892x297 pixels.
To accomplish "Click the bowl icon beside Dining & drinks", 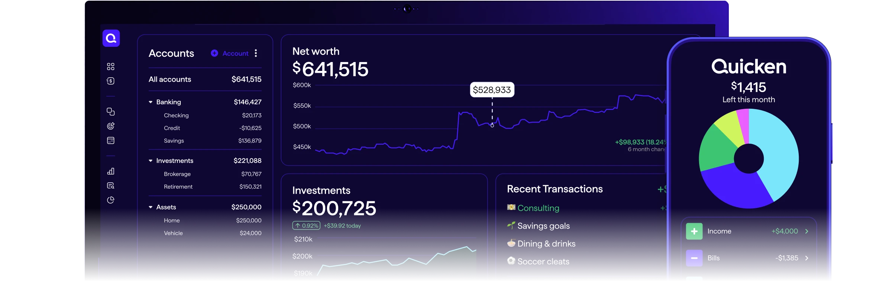I will 511,243.
